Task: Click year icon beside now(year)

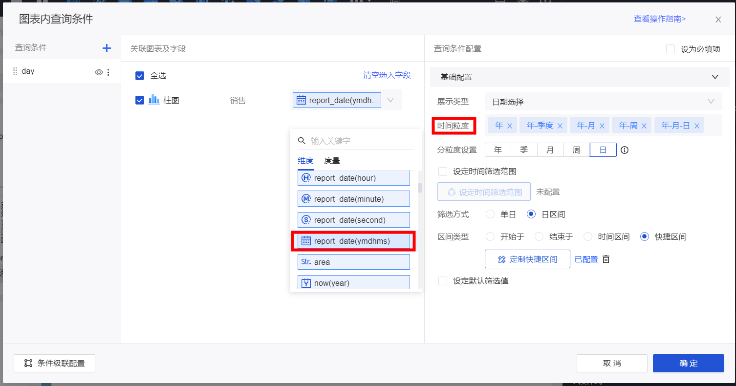Action: click(306, 283)
